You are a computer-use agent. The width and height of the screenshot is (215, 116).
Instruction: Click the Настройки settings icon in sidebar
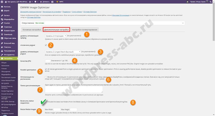[2, 58]
